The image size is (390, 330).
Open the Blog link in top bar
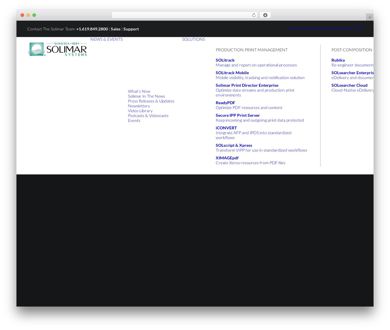(330, 29)
